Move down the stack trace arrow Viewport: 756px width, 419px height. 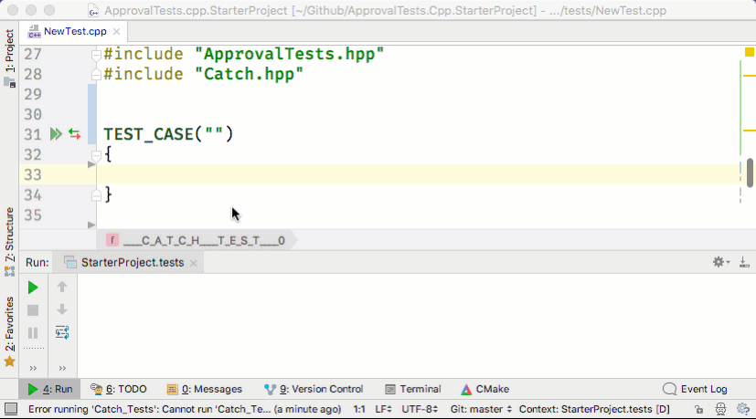tap(62, 309)
